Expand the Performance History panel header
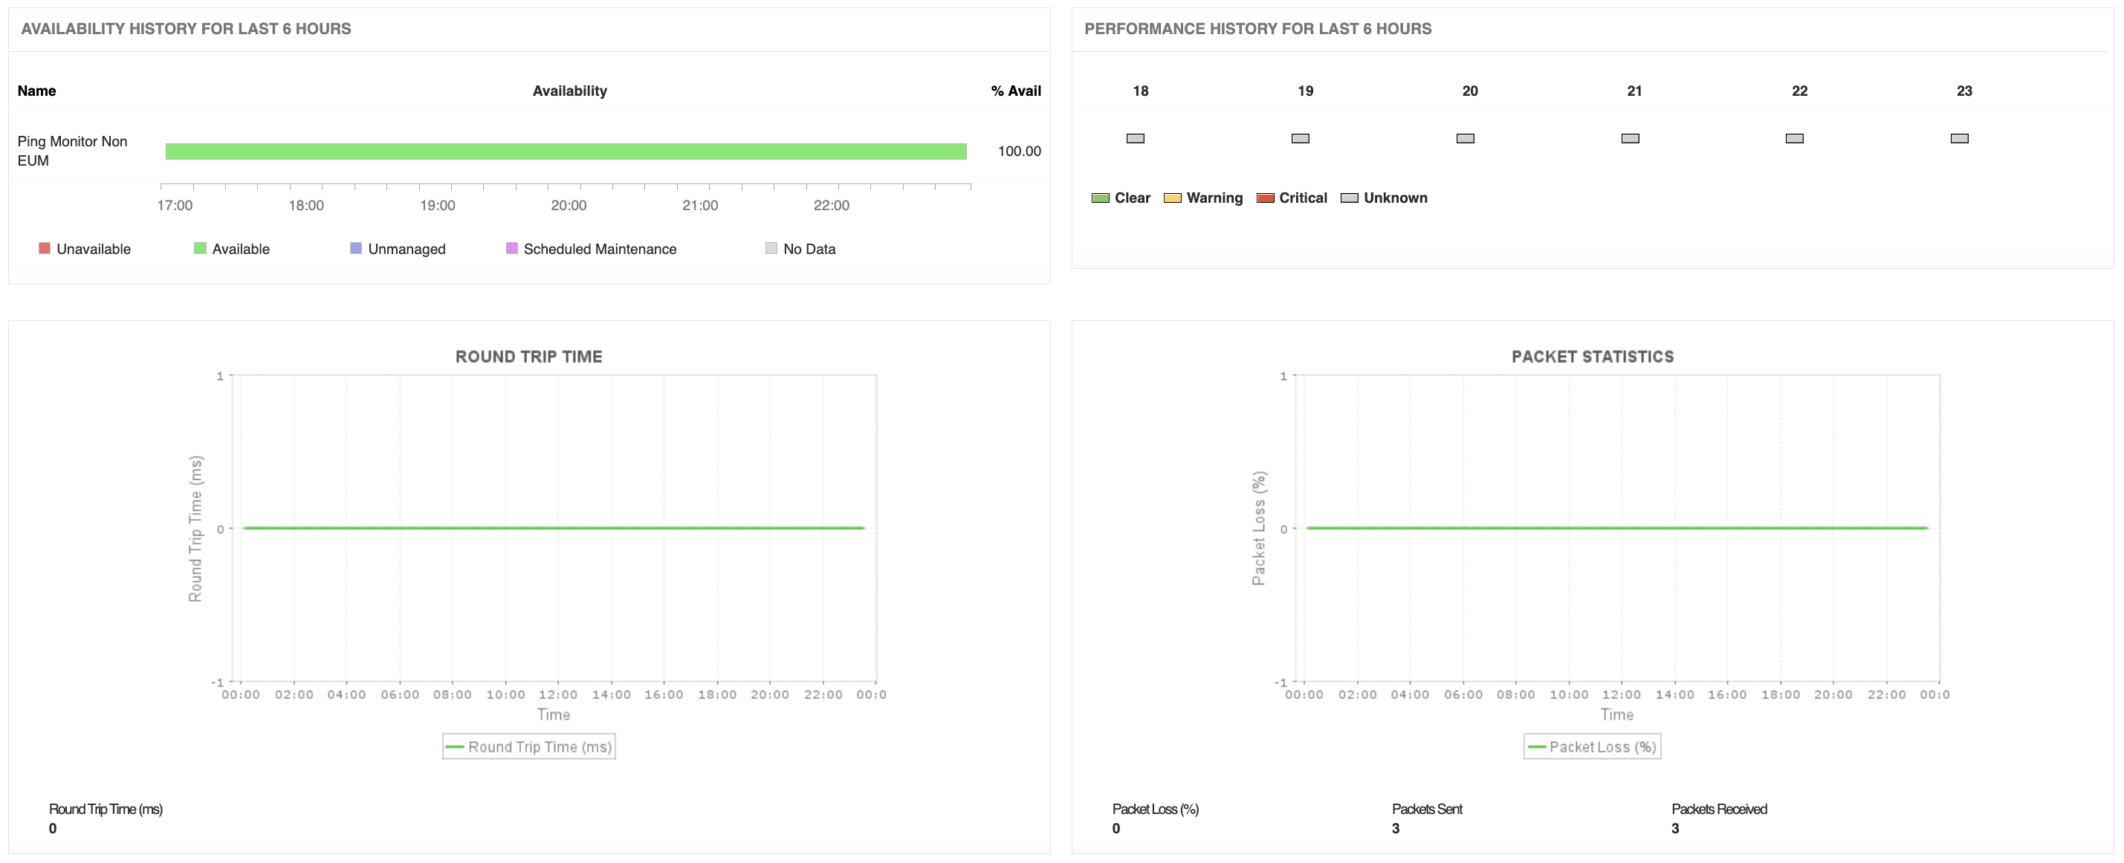 [x=1258, y=28]
